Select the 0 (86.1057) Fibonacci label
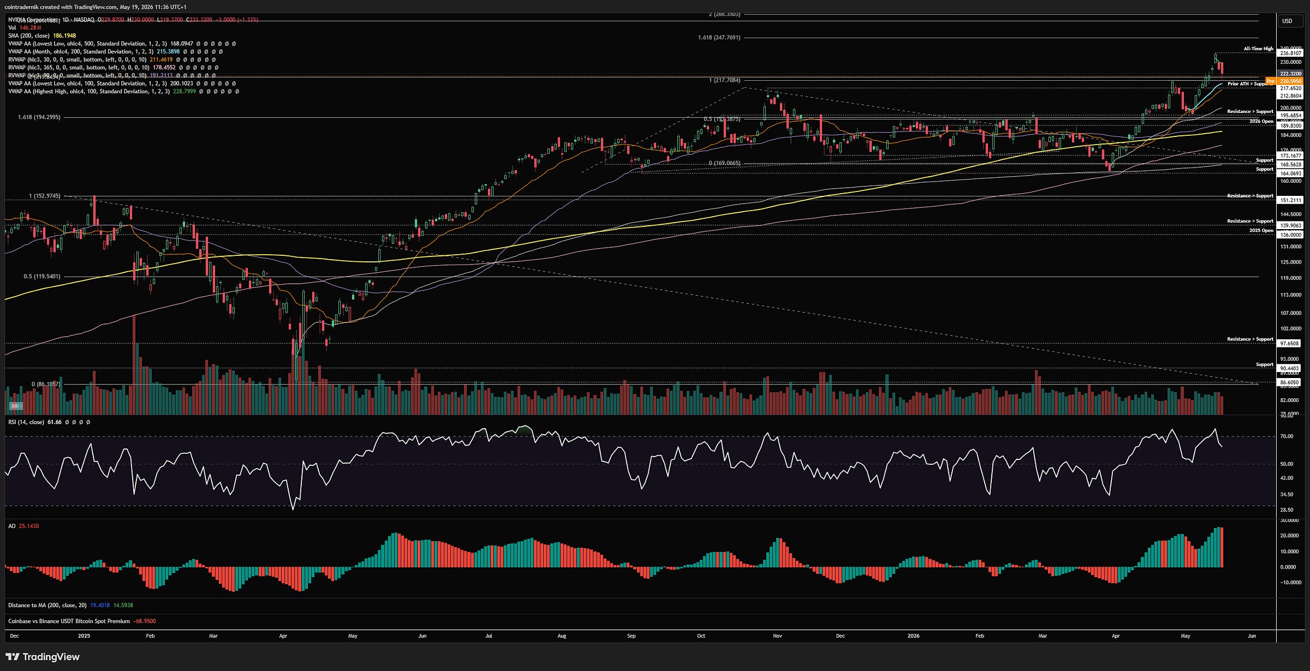This screenshot has height=671, width=1310. [x=46, y=384]
